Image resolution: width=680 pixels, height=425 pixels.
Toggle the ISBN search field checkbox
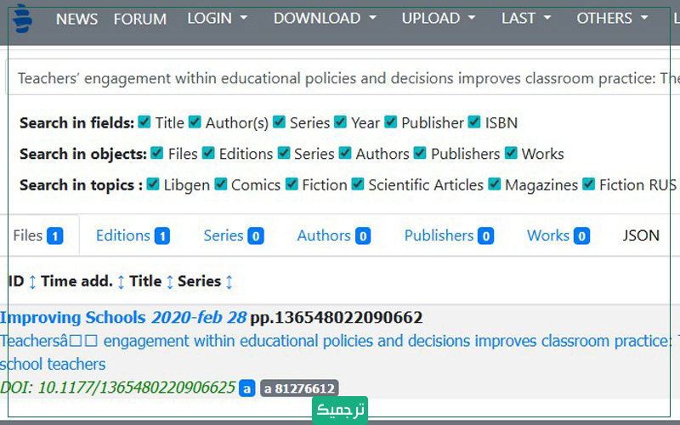point(474,122)
